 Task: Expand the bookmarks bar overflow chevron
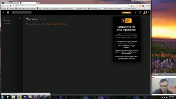tap(149, 8)
